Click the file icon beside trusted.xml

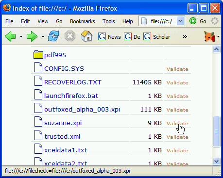38,135
